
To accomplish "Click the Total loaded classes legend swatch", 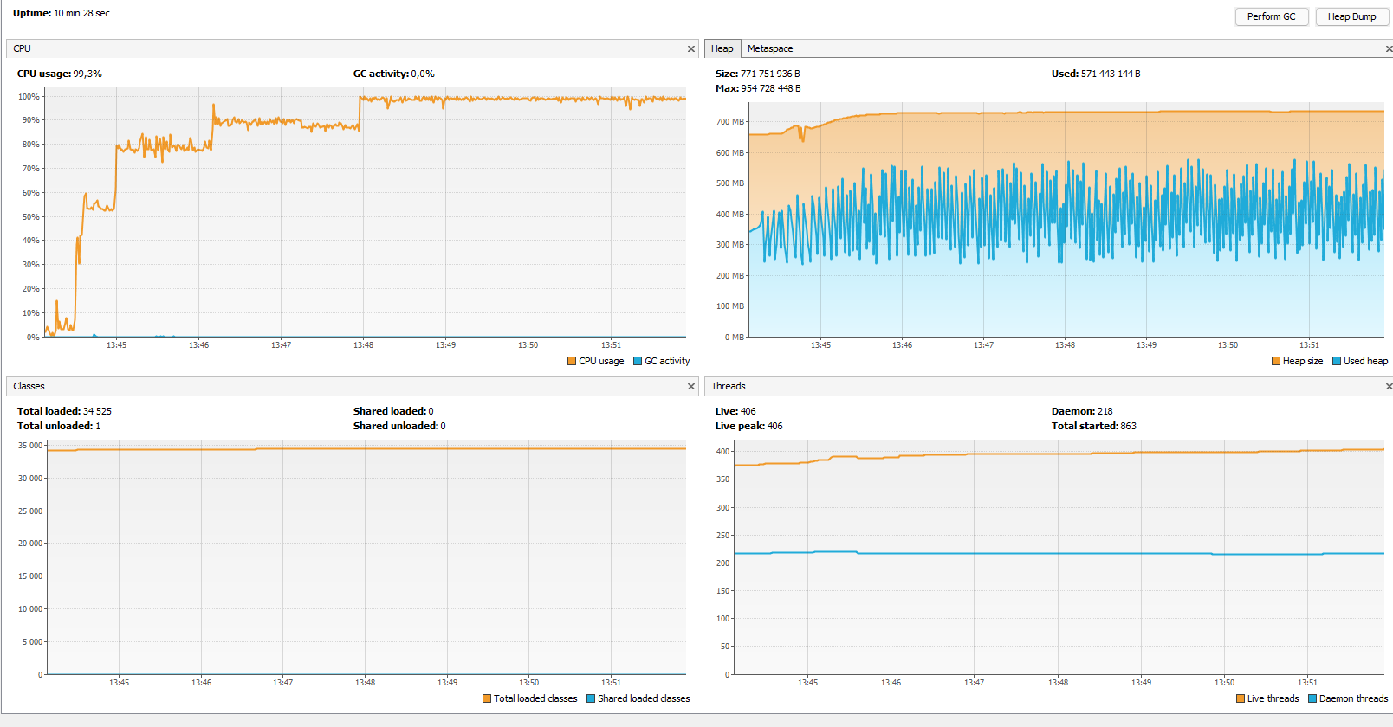I will click(487, 698).
